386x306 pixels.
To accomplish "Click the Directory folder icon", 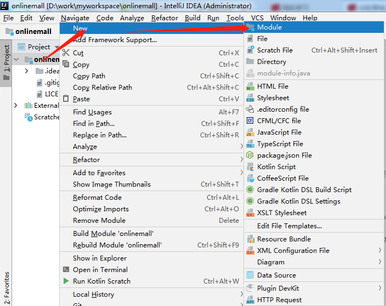I will pos(250,61).
